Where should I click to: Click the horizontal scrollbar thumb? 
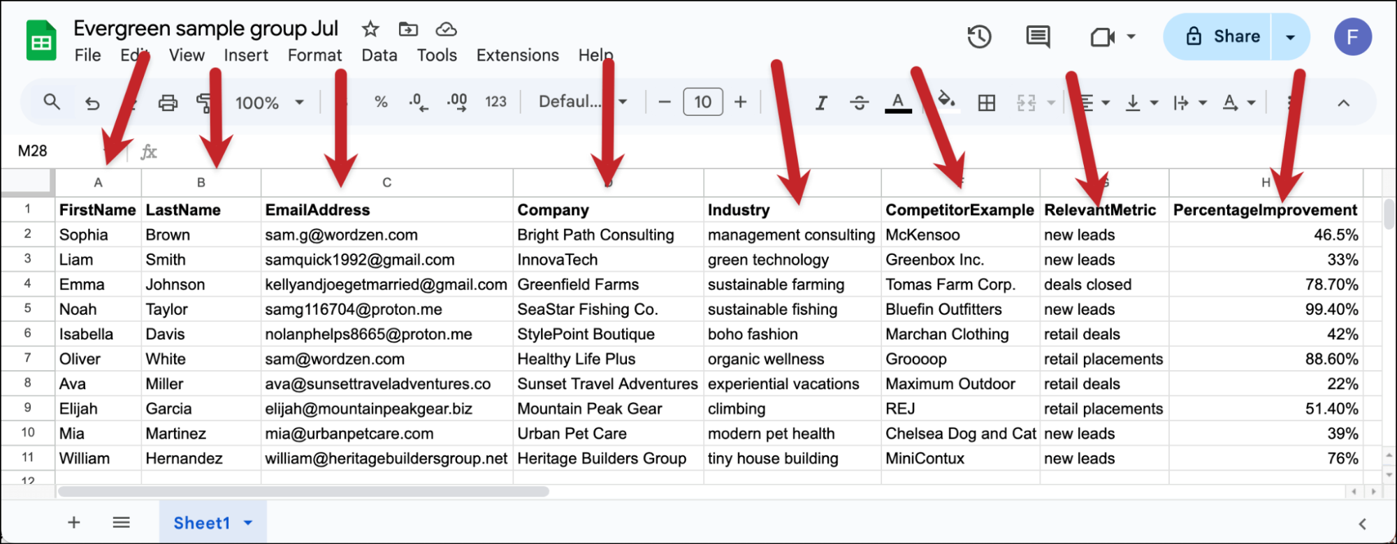tap(303, 492)
